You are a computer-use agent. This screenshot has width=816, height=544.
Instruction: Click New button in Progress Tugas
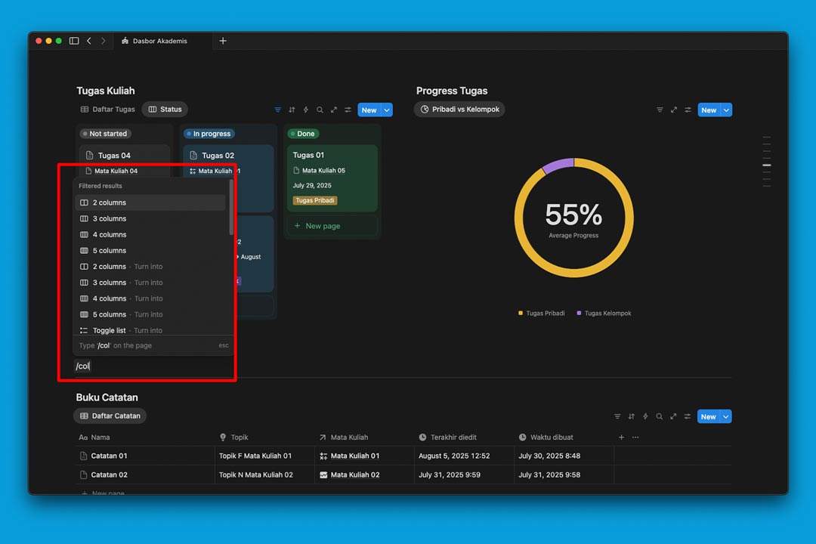708,110
